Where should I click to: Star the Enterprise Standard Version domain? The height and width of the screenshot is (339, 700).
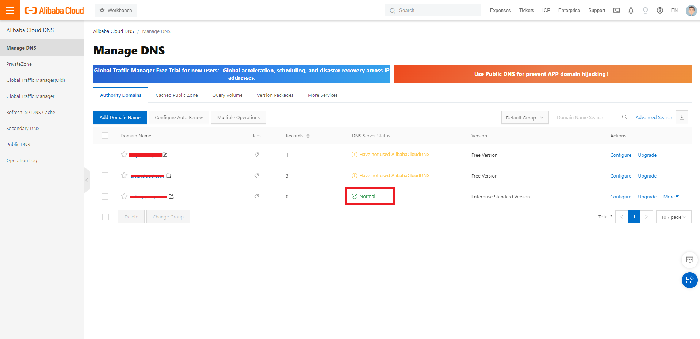[x=124, y=196]
